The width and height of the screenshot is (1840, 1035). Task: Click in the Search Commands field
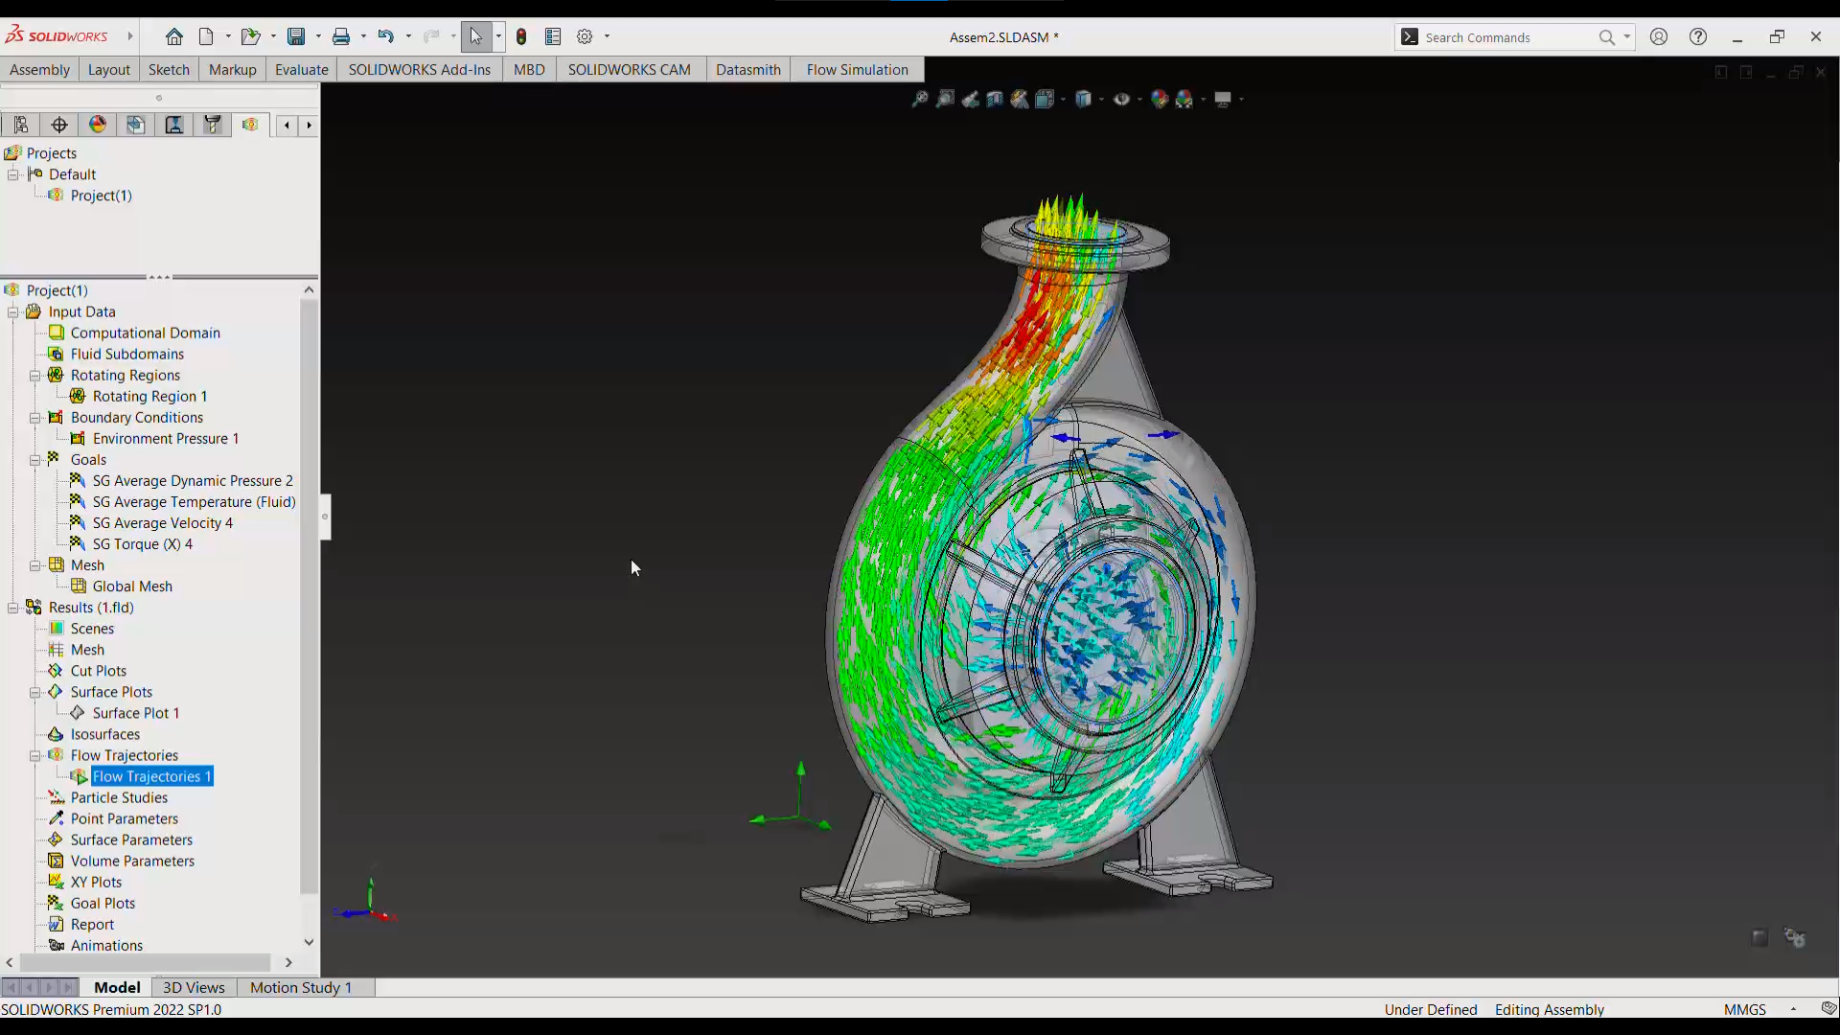tap(1505, 37)
